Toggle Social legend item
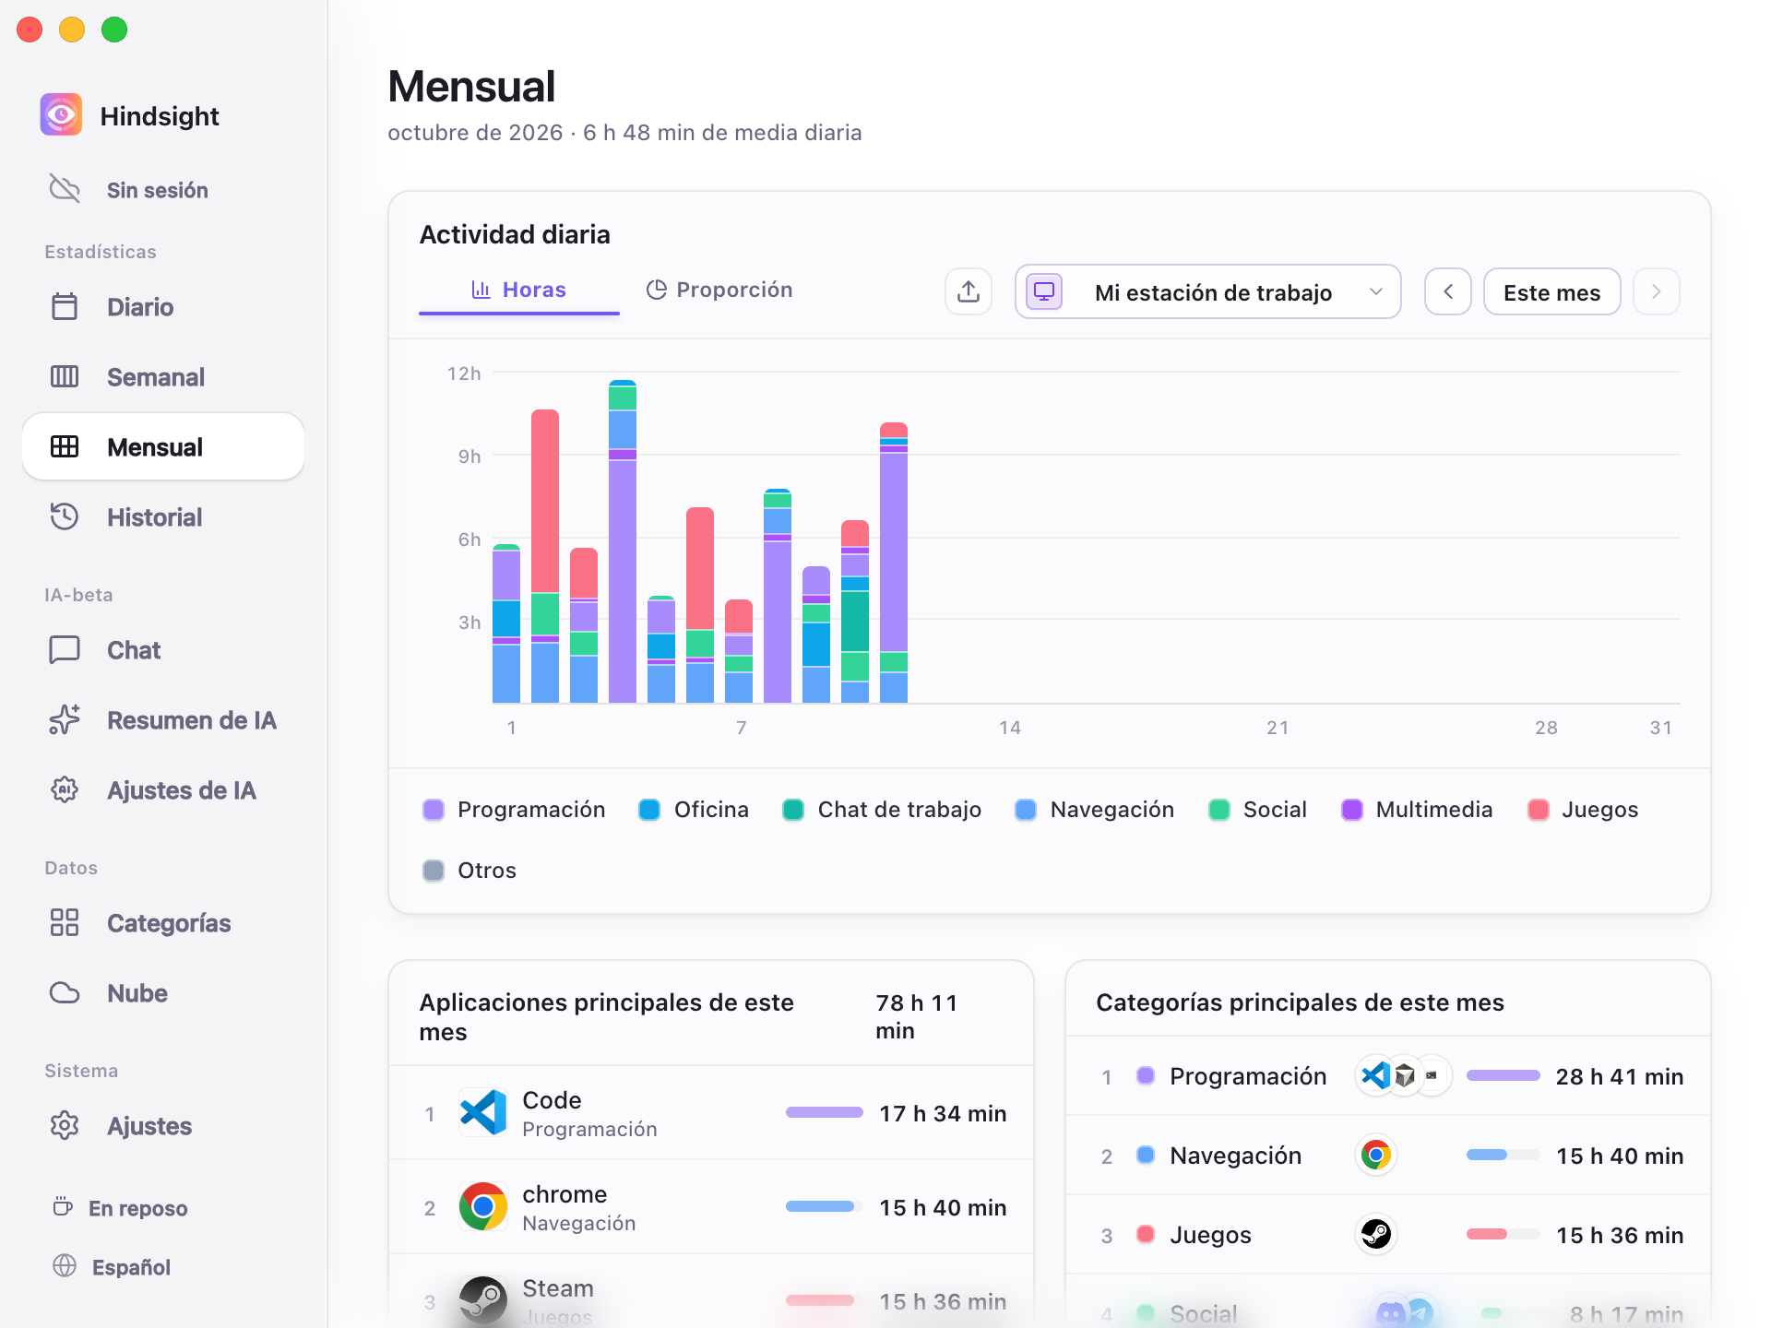1771x1328 pixels. (x=1258, y=810)
